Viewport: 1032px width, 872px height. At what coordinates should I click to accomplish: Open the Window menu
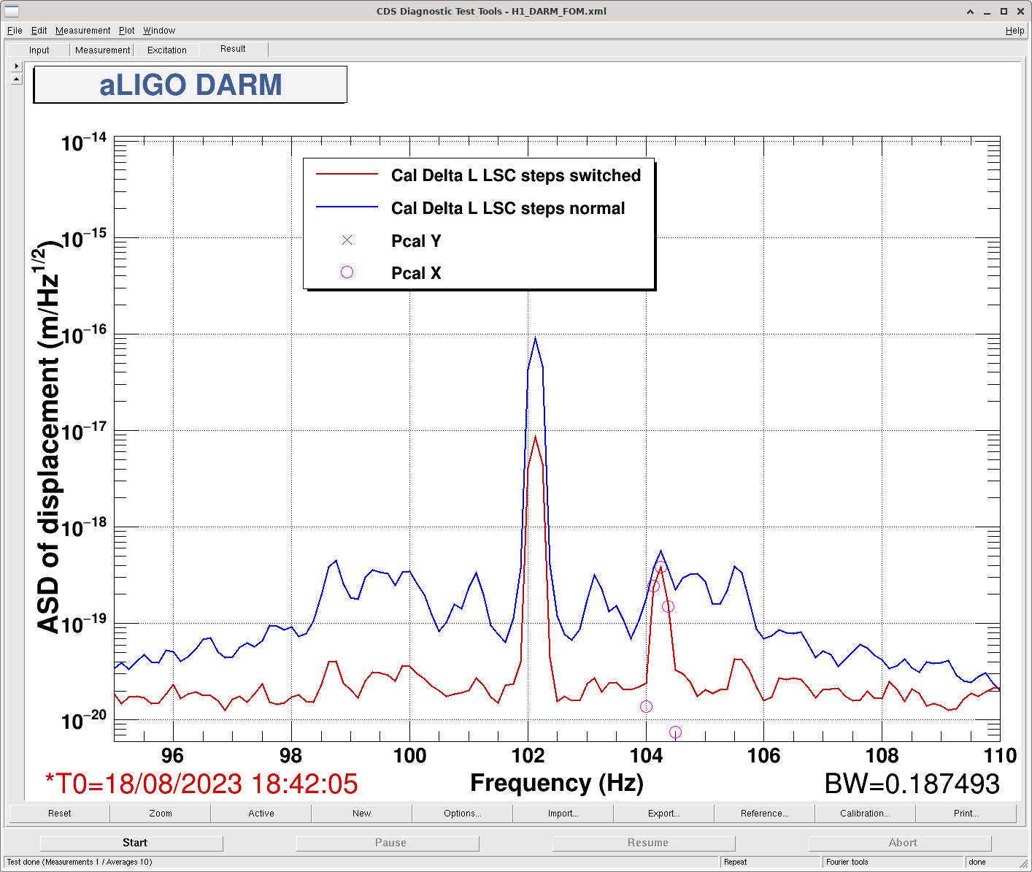(159, 31)
